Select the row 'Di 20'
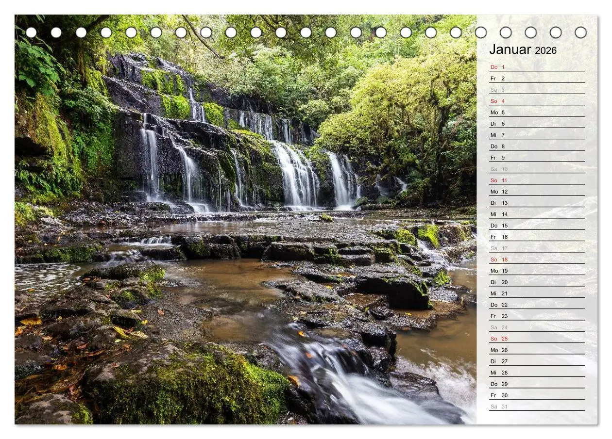The height and width of the screenshot is (439, 612). 537,282
